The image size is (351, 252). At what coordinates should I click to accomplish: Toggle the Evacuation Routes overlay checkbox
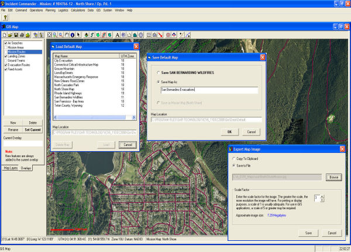[x=6, y=65]
